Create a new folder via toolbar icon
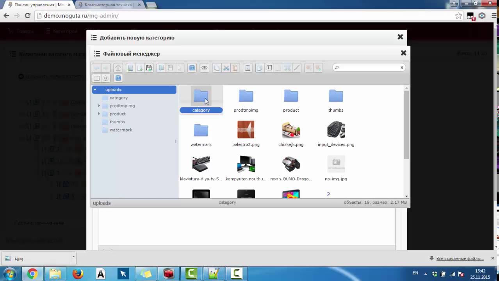The width and height of the screenshot is (499, 281). (130, 68)
